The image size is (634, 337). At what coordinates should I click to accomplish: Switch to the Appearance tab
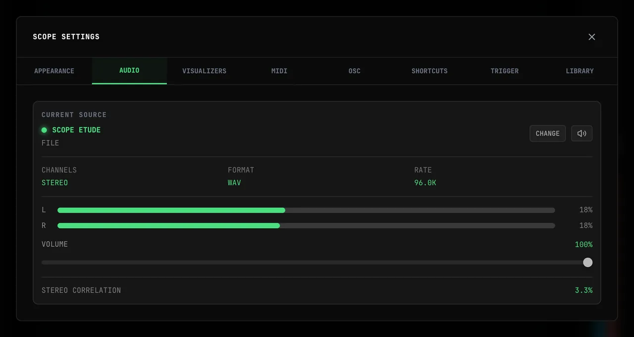[54, 71]
